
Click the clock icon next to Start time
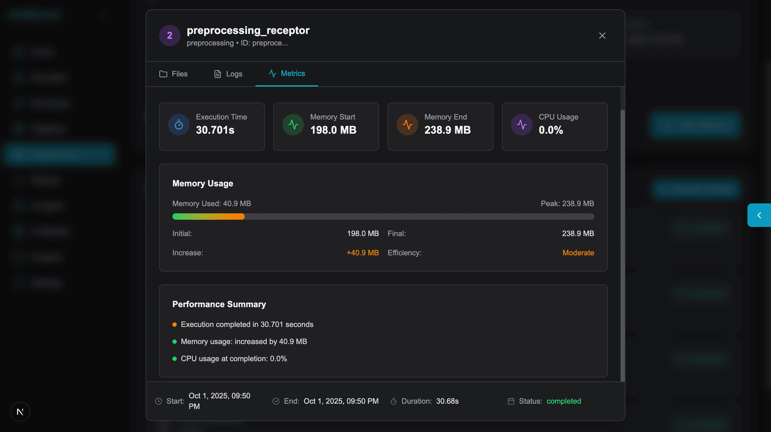158,401
